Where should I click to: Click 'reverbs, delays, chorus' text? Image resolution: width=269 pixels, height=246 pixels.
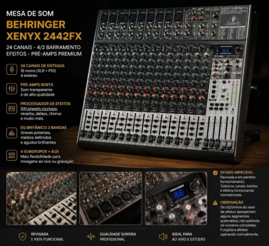tap(41, 114)
